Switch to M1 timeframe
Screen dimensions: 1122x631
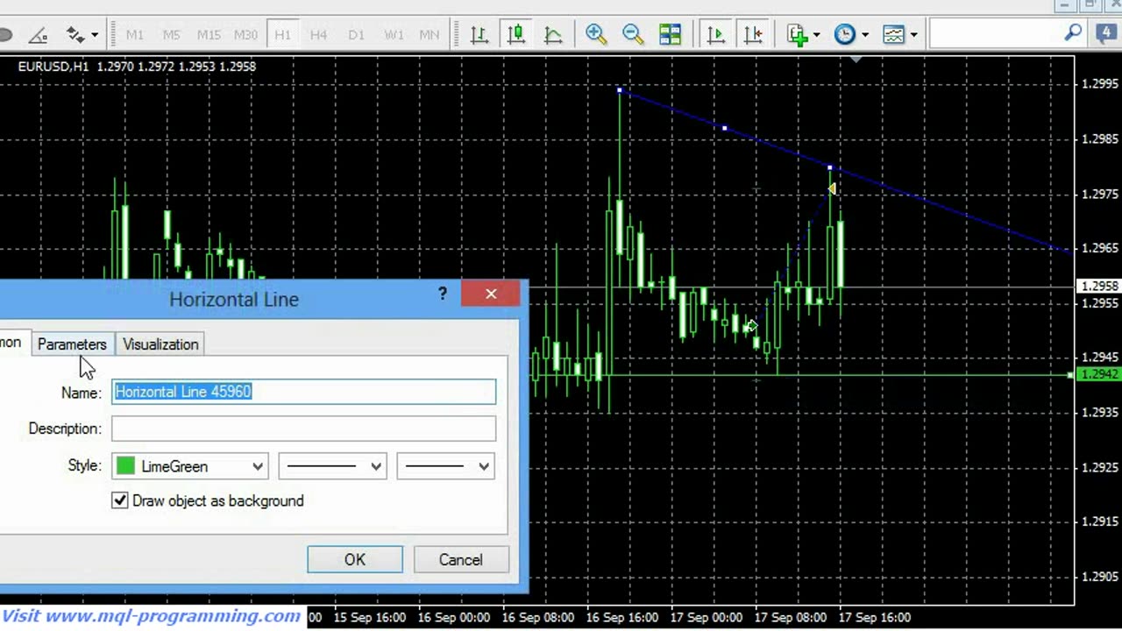click(134, 35)
